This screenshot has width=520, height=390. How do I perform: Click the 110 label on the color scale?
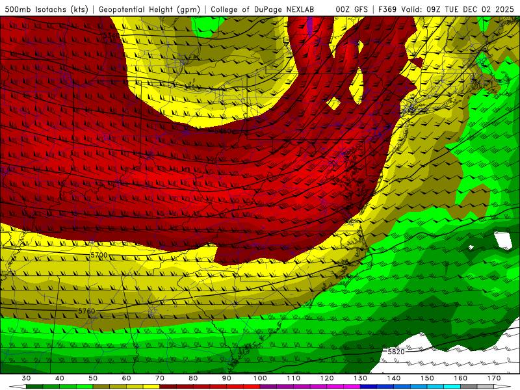tap(294, 378)
